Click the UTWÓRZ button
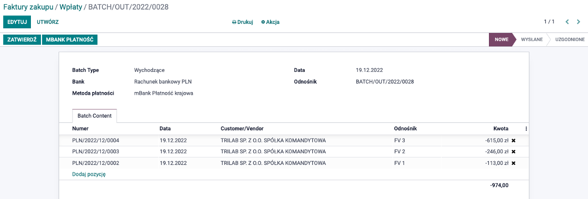The image size is (588, 199). click(47, 22)
